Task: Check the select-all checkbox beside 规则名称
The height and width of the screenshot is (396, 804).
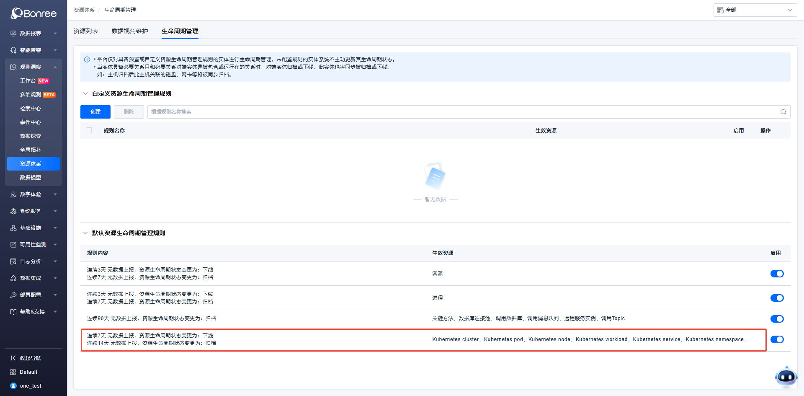Action: pyautogui.click(x=89, y=130)
